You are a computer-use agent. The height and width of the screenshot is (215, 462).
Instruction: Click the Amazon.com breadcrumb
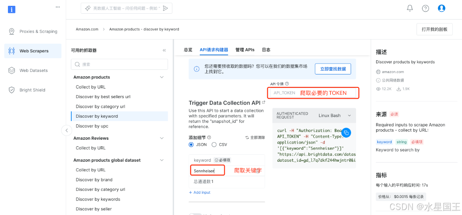coord(87,29)
